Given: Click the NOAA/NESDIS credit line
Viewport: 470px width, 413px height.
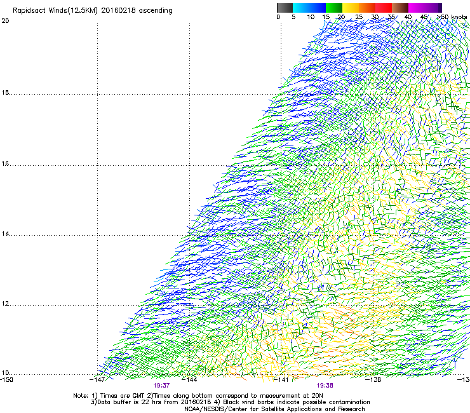Looking at the screenshot, I should coord(274,409).
